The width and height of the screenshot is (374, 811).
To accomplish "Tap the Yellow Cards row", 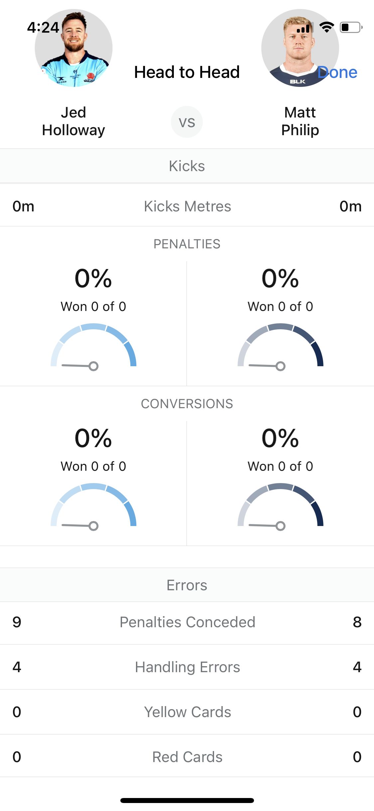I will click(187, 712).
